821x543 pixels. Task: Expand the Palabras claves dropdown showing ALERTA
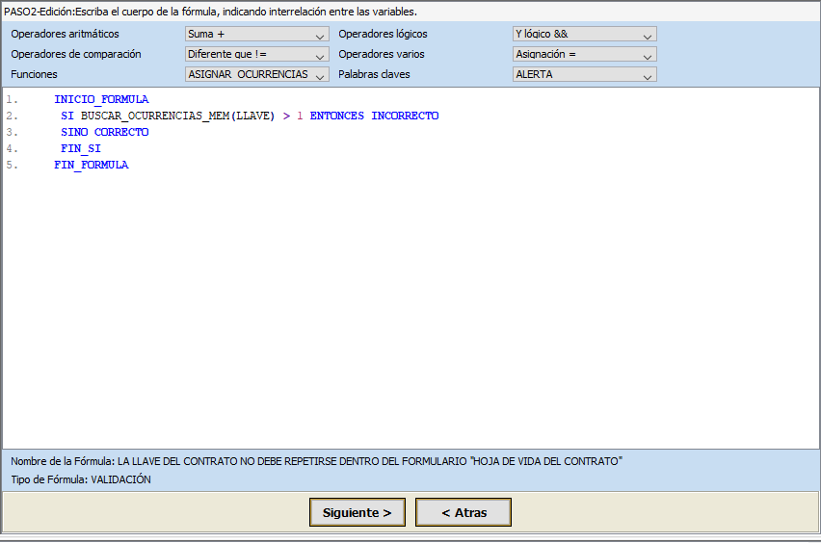click(x=584, y=74)
